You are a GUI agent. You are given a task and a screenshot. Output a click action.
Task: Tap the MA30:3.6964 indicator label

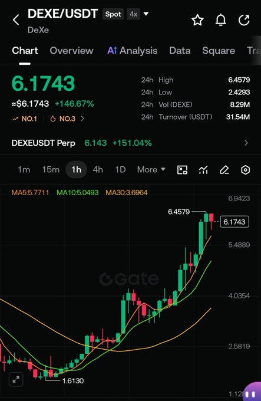[x=127, y=192]
